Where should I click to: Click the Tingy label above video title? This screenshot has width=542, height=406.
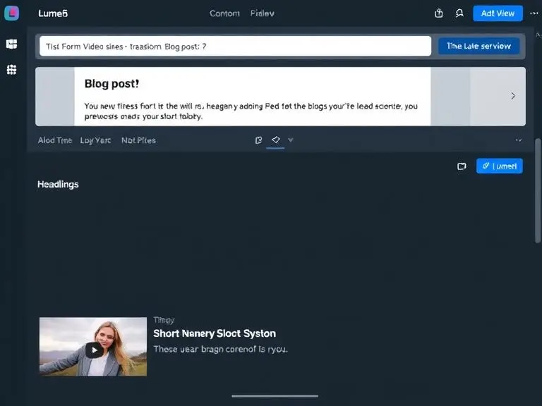(164, 321)
